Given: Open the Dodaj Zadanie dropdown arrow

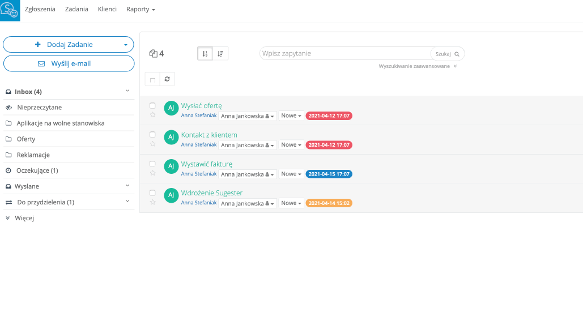Looking at the screenshot, I should pyautogui.click(x=126, y=45).
